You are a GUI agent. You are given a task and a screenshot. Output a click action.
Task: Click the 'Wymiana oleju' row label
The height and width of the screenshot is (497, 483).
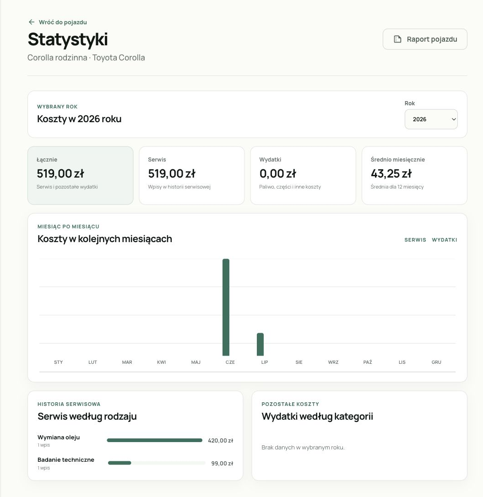(59, 438)
